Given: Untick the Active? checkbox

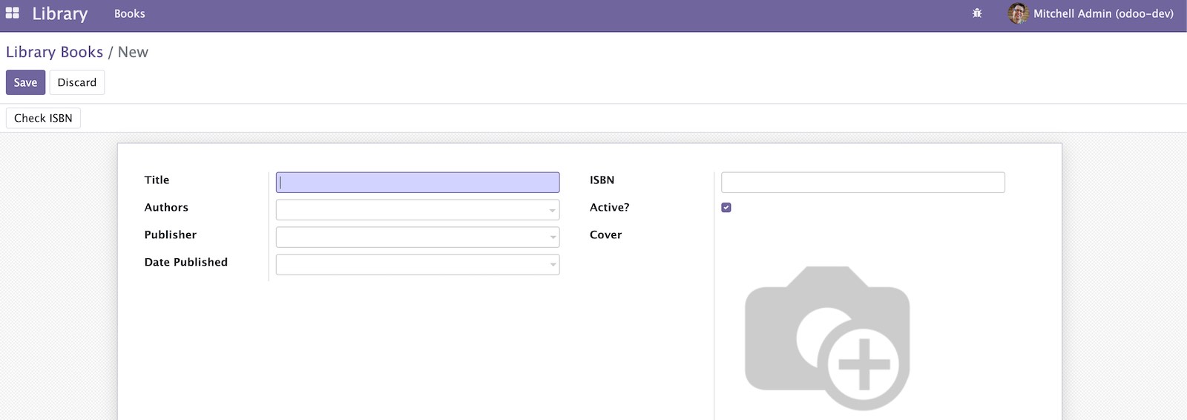Looking at the screenshot, I should coord(726,208).
